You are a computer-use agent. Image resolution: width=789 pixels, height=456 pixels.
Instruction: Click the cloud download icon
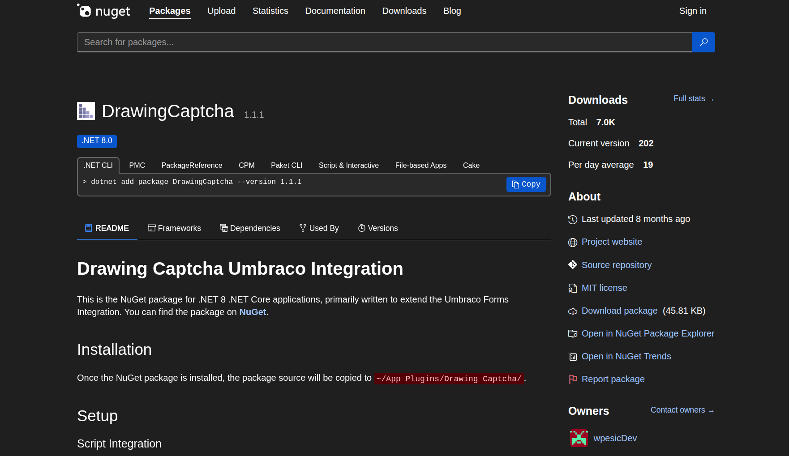573,311
